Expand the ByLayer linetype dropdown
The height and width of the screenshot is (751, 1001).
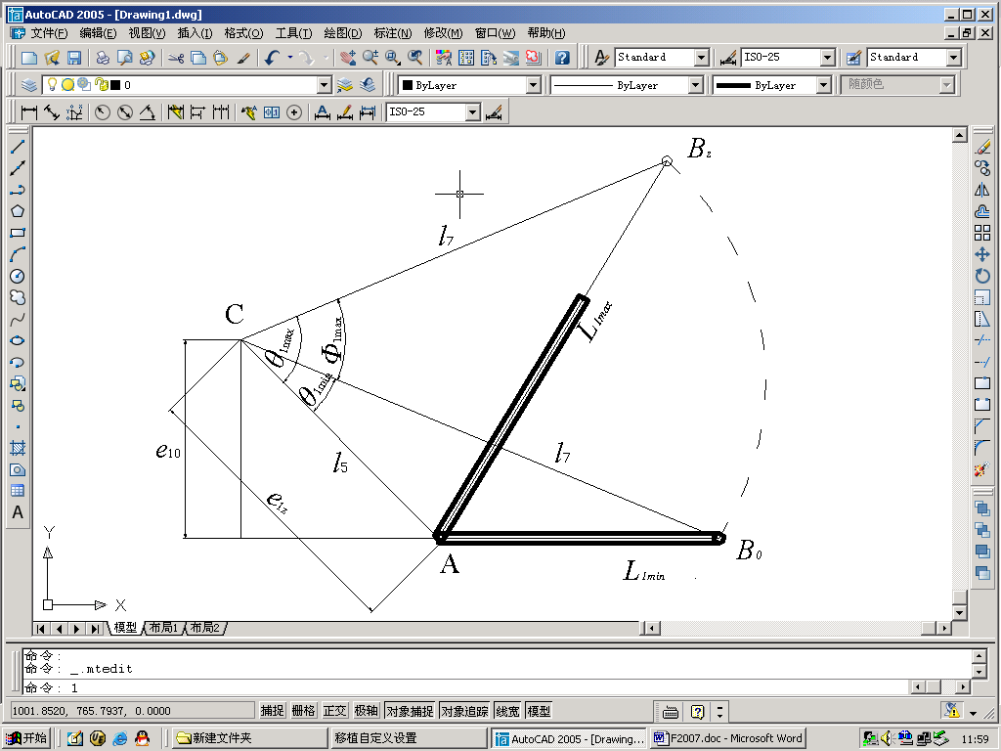695,85
